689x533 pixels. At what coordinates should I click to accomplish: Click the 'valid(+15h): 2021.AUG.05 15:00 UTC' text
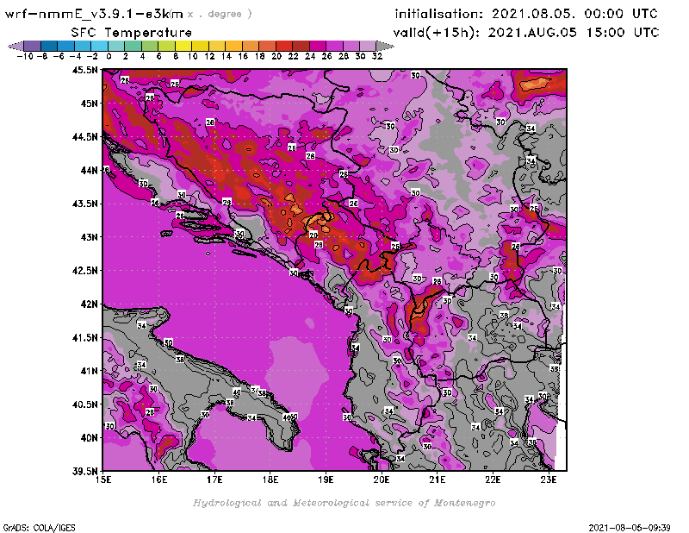526,33
